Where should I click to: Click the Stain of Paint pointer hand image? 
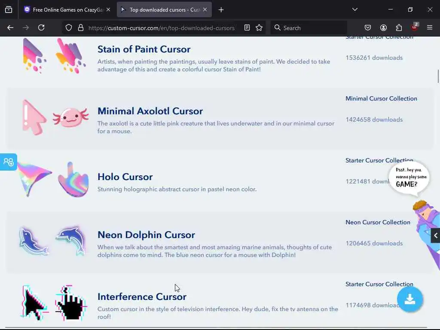click(71, 55)
